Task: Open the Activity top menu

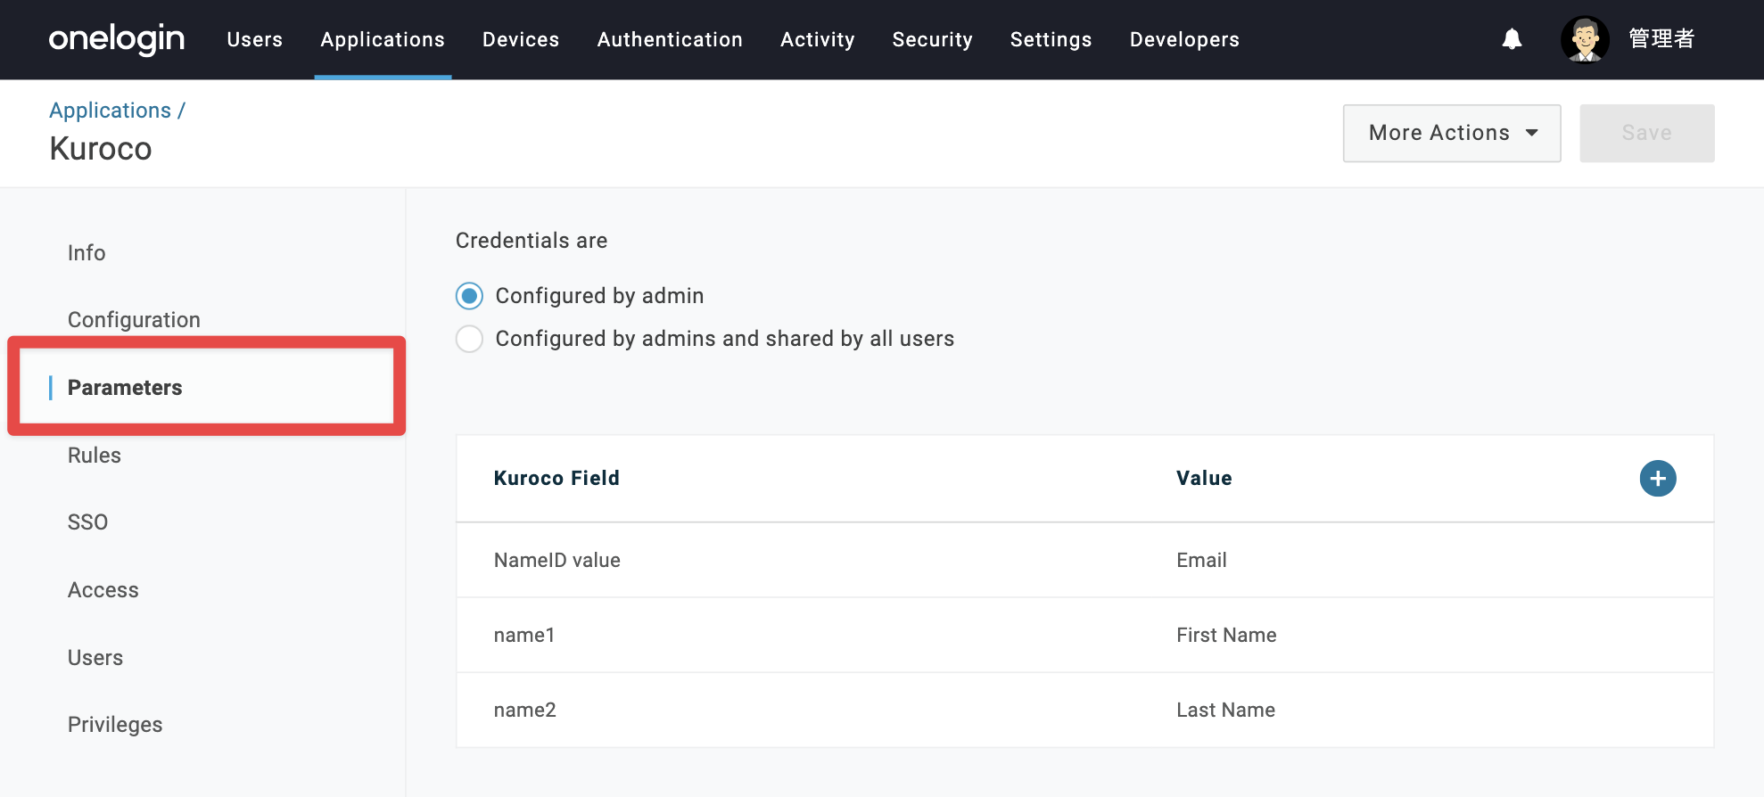Action: coord(818,39)
